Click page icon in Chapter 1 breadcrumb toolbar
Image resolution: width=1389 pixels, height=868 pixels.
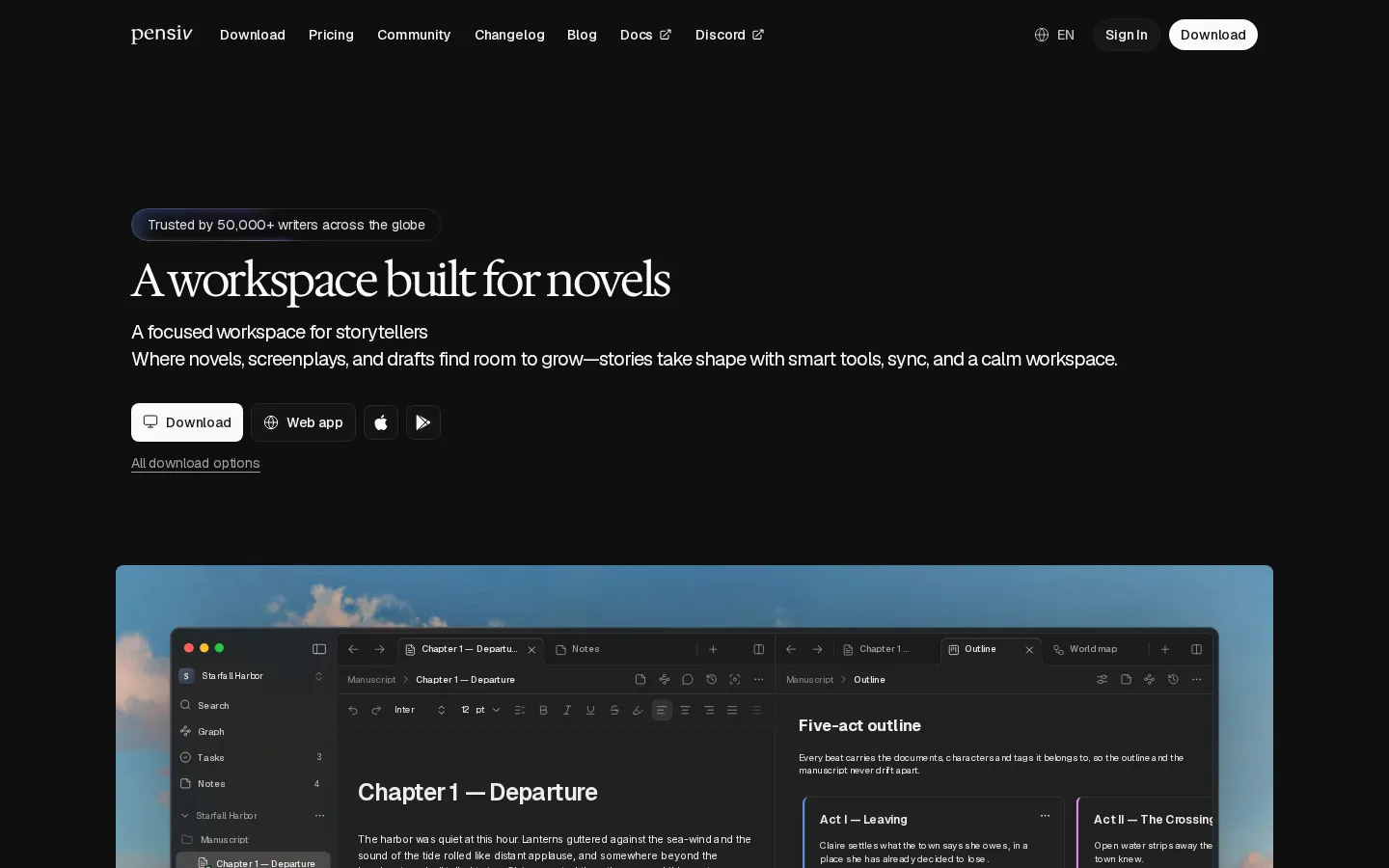click(640, 679)
